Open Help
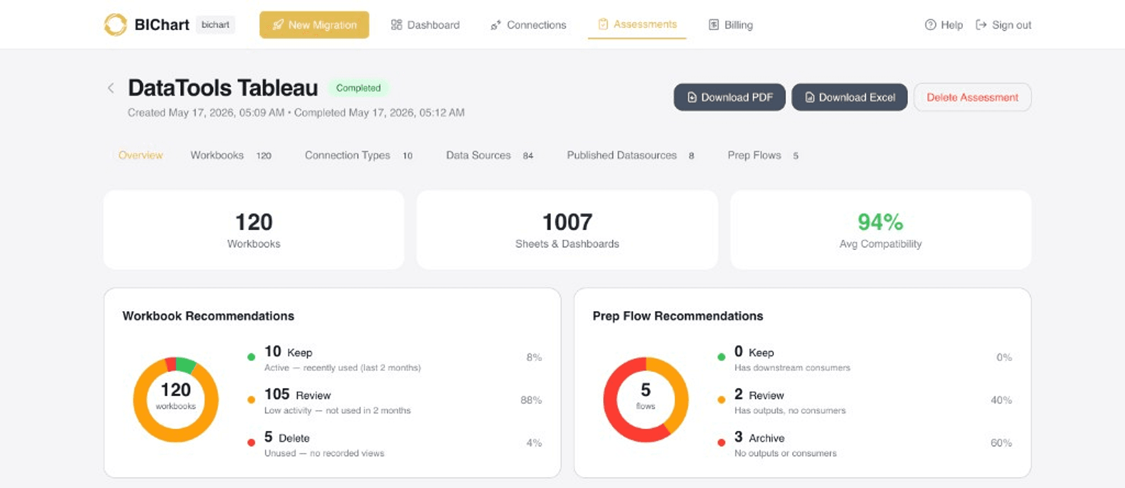The image size is (1125, 488). point(944,25)
